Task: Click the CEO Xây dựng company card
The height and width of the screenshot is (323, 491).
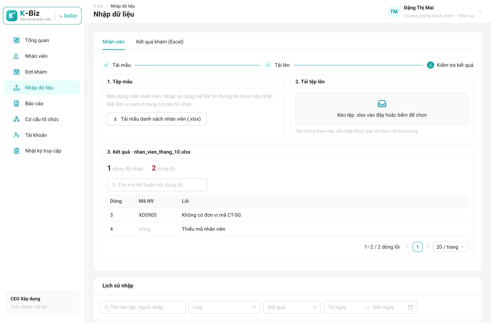Action: click(x=42, y=303)
